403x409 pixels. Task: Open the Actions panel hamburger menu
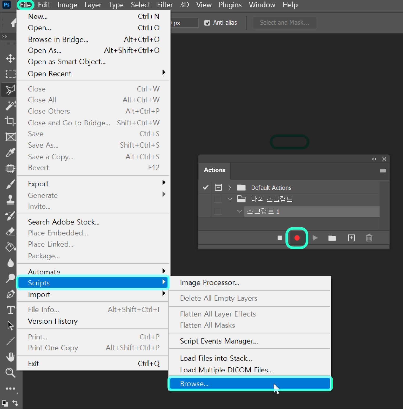[383, 171]
